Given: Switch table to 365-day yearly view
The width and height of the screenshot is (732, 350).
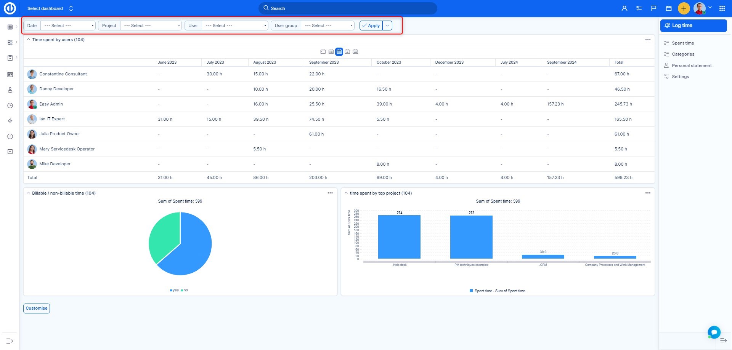Looking at the screenshot, I should coord(355,52).
